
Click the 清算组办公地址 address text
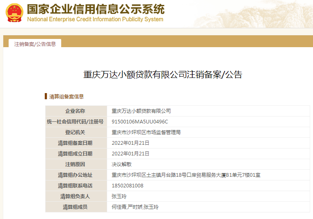pos(186,175)
